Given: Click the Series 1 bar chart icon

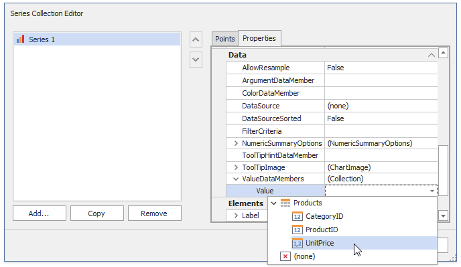Looking at the screenshot, I should (x=20, y=39).
